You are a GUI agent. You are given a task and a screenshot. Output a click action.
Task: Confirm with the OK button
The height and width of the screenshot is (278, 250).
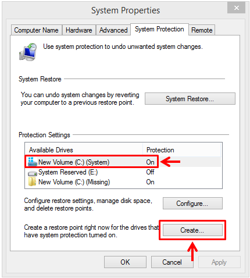pyautogui.click(x=125, y=262)
